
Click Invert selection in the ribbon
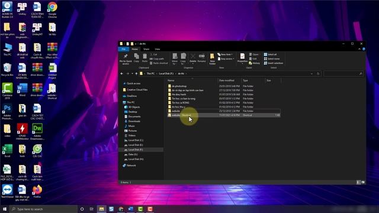(274, 63)
